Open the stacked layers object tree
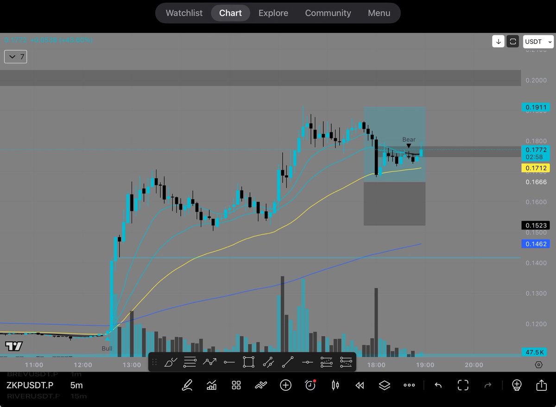The width and height of the screenshot is (556, 407). pyautogui.click(x=384, y=385)
